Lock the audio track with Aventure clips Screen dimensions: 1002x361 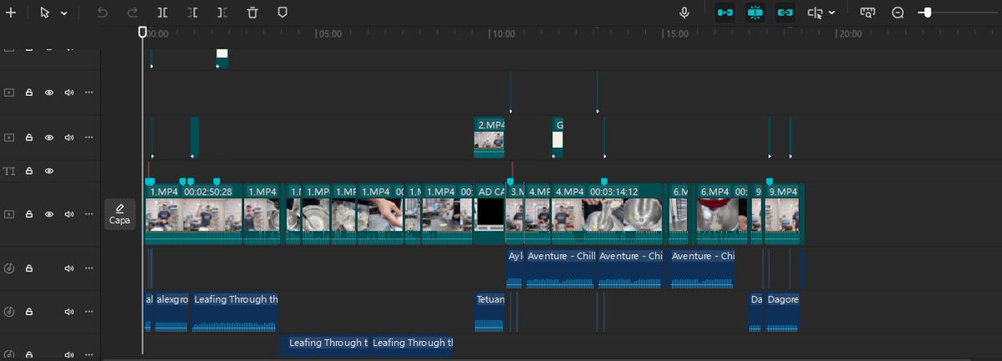click(28, 268)
